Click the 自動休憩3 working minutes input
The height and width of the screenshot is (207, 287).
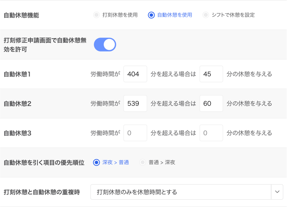click(135, 133)
